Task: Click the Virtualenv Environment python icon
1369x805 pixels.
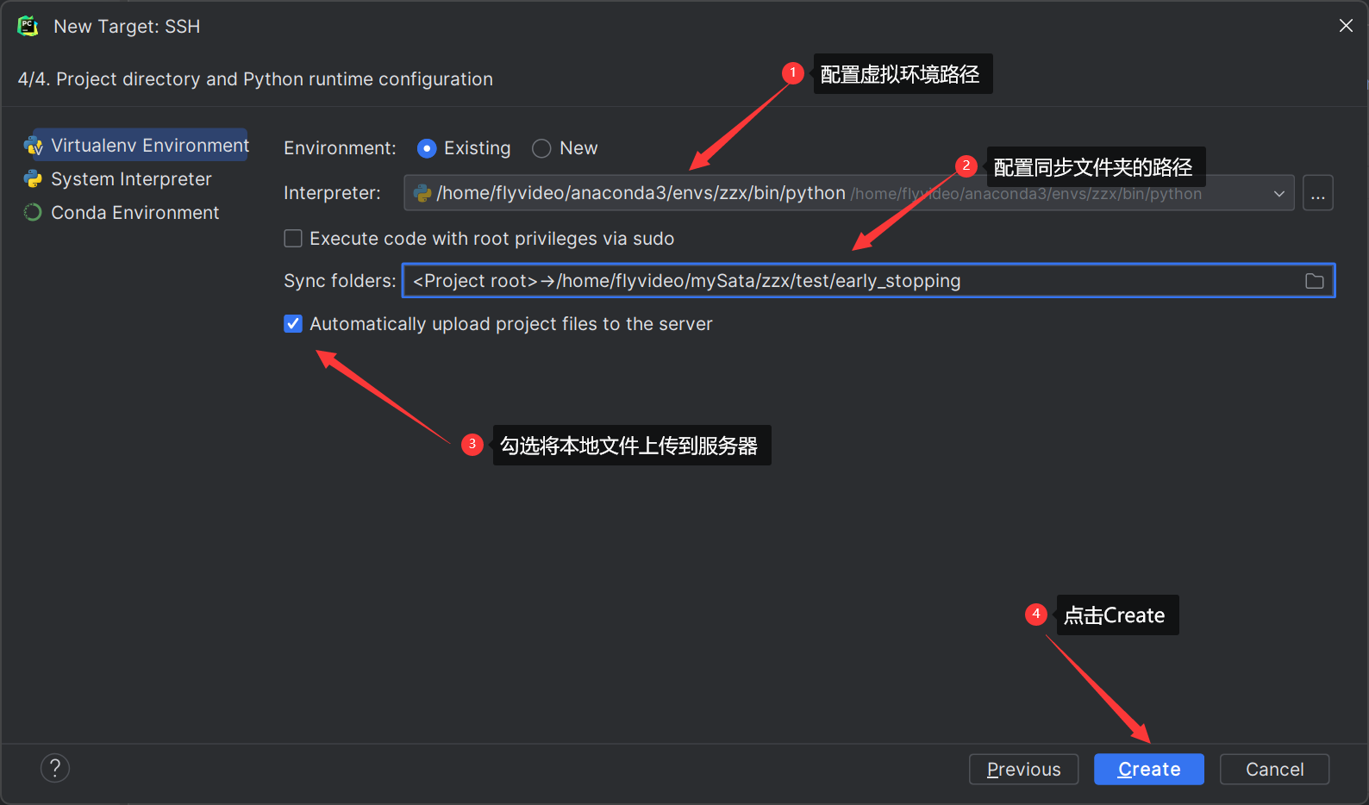Action: pos(34,146)
